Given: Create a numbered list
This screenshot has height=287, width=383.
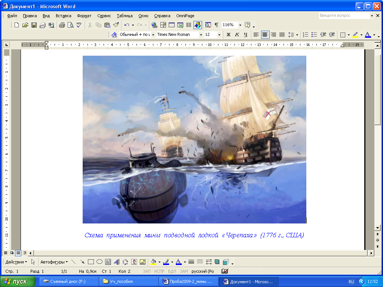Looking at the screenshot, I should (x=306, y=35).
